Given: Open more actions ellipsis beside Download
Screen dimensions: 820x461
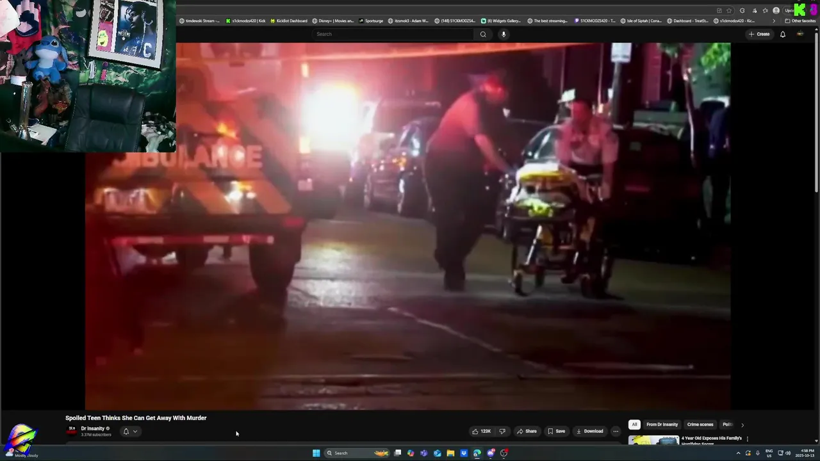Looking at the screenshot, I should tap(616, 431).
